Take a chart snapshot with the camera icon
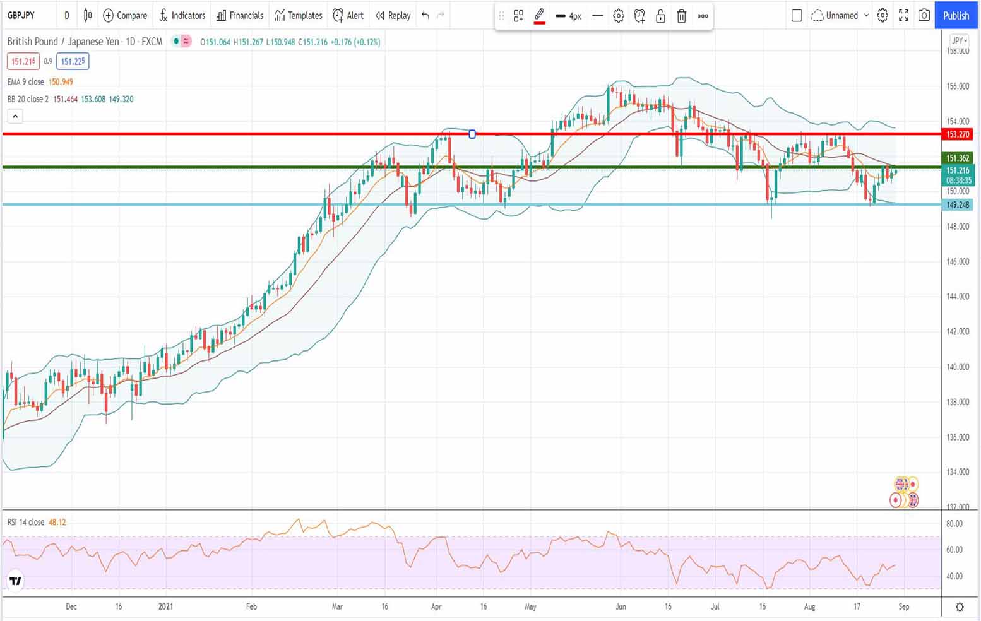 (x=924, y=15)
